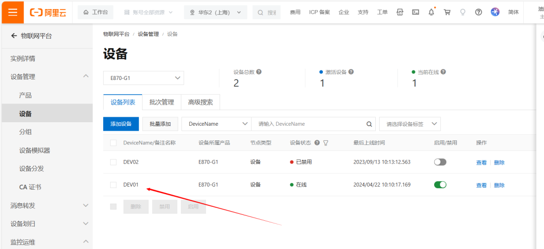
Task: Focus the top bar search box
Action: tap(266, 12)
